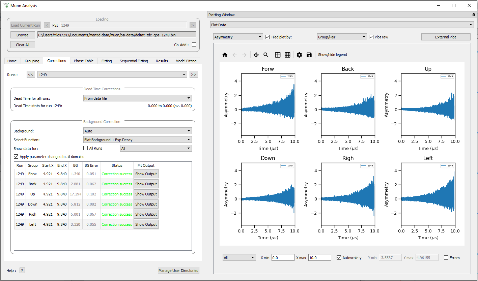Float the Plotting Window panel
Viewport: 478px width, 281px height.
coord(474,15)
